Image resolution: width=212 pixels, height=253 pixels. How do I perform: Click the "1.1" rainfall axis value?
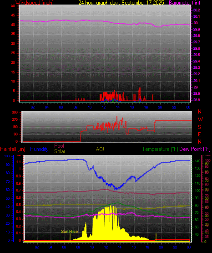click(19, 162)
